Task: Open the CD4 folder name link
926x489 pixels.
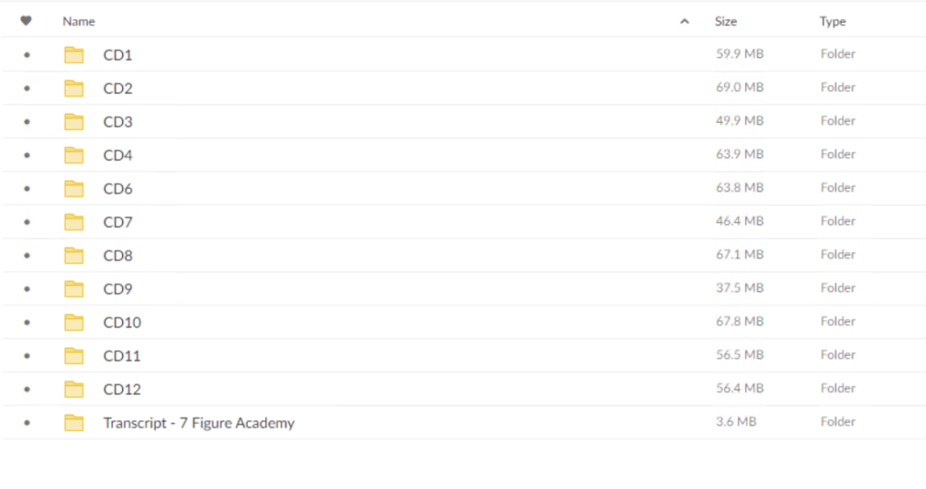Action: pyautogui.click(x=118, y=155)
